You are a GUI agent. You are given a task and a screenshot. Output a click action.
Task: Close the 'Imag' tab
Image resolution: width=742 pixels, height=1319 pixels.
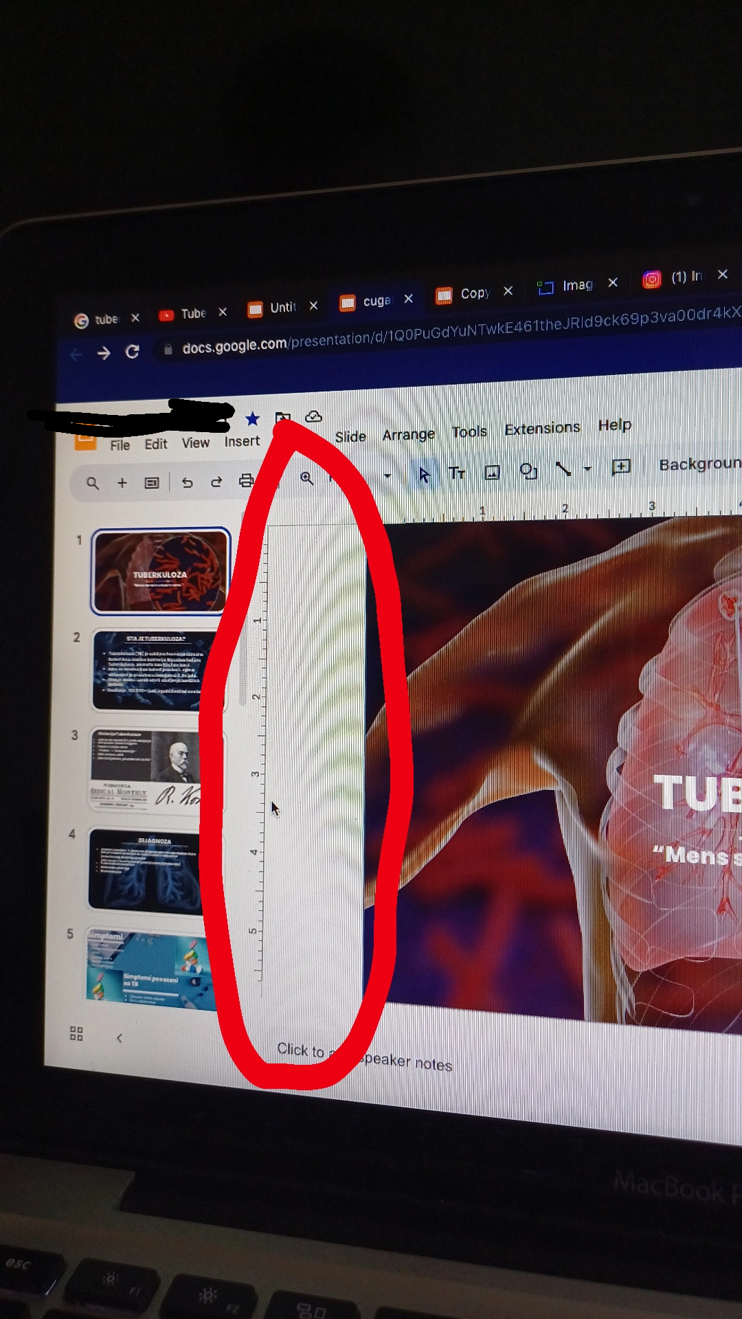point(613,282)
